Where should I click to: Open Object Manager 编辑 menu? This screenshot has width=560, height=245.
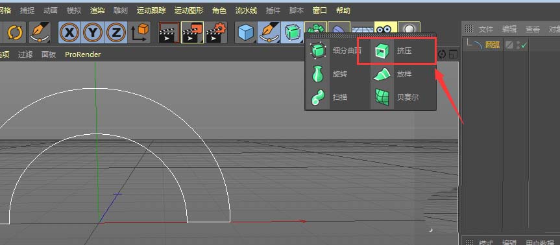click(x=509, y=29)
